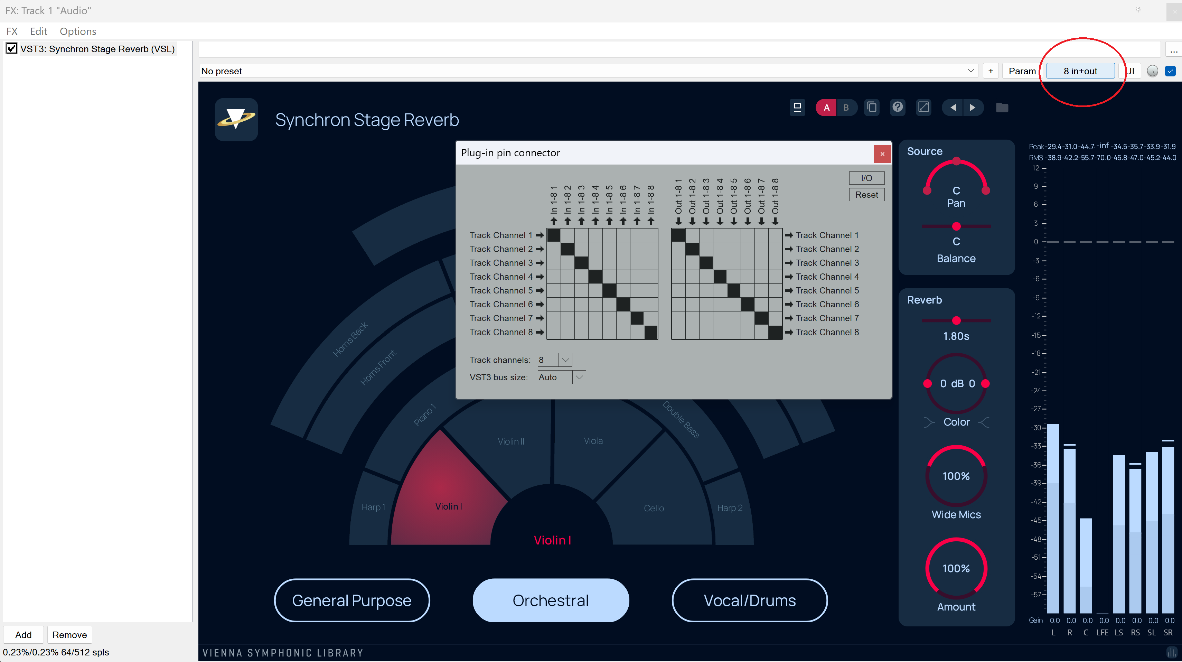This screenshot has height=662, width=1182.
Task: Select the Cello stage position
Action: coord(654,508)
